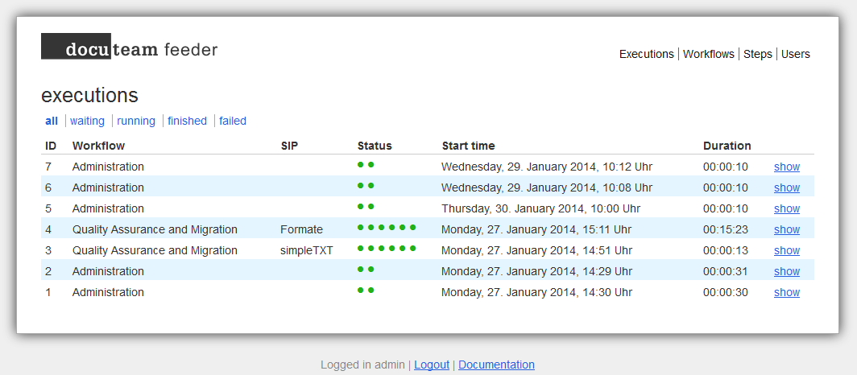The height and width of the screenshot is (375, 857).
Task: Click status dots of simpleTXT execution
Action: point(387,249)
